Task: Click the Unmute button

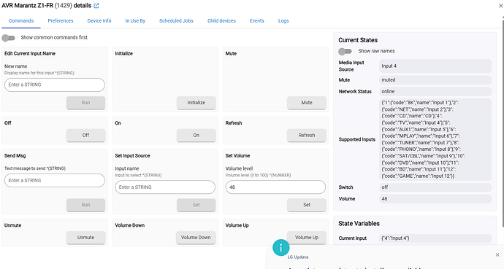Action: click(x=85, y=238)
